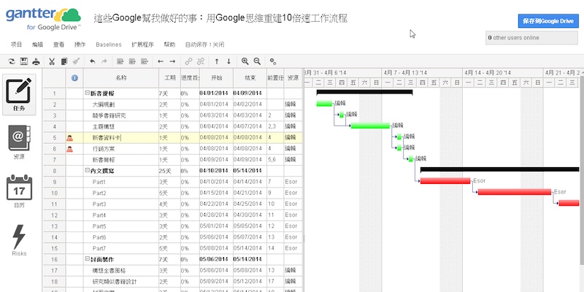Outdent task with left arrow
Screen dimensions: 584x292
[x=161, y=61]
